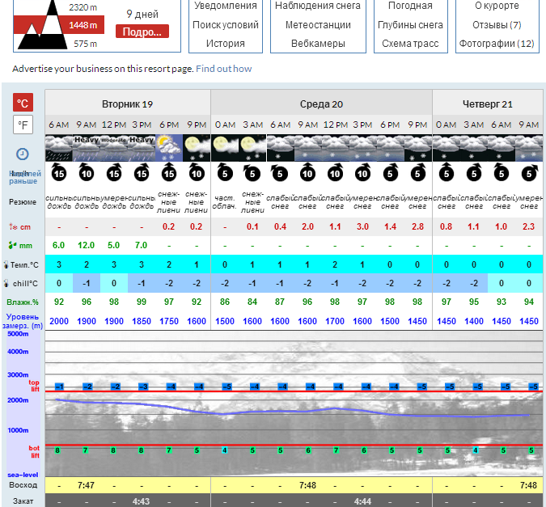
Task: Select the Среда 20 day header
Action: [x=321, y=104]
